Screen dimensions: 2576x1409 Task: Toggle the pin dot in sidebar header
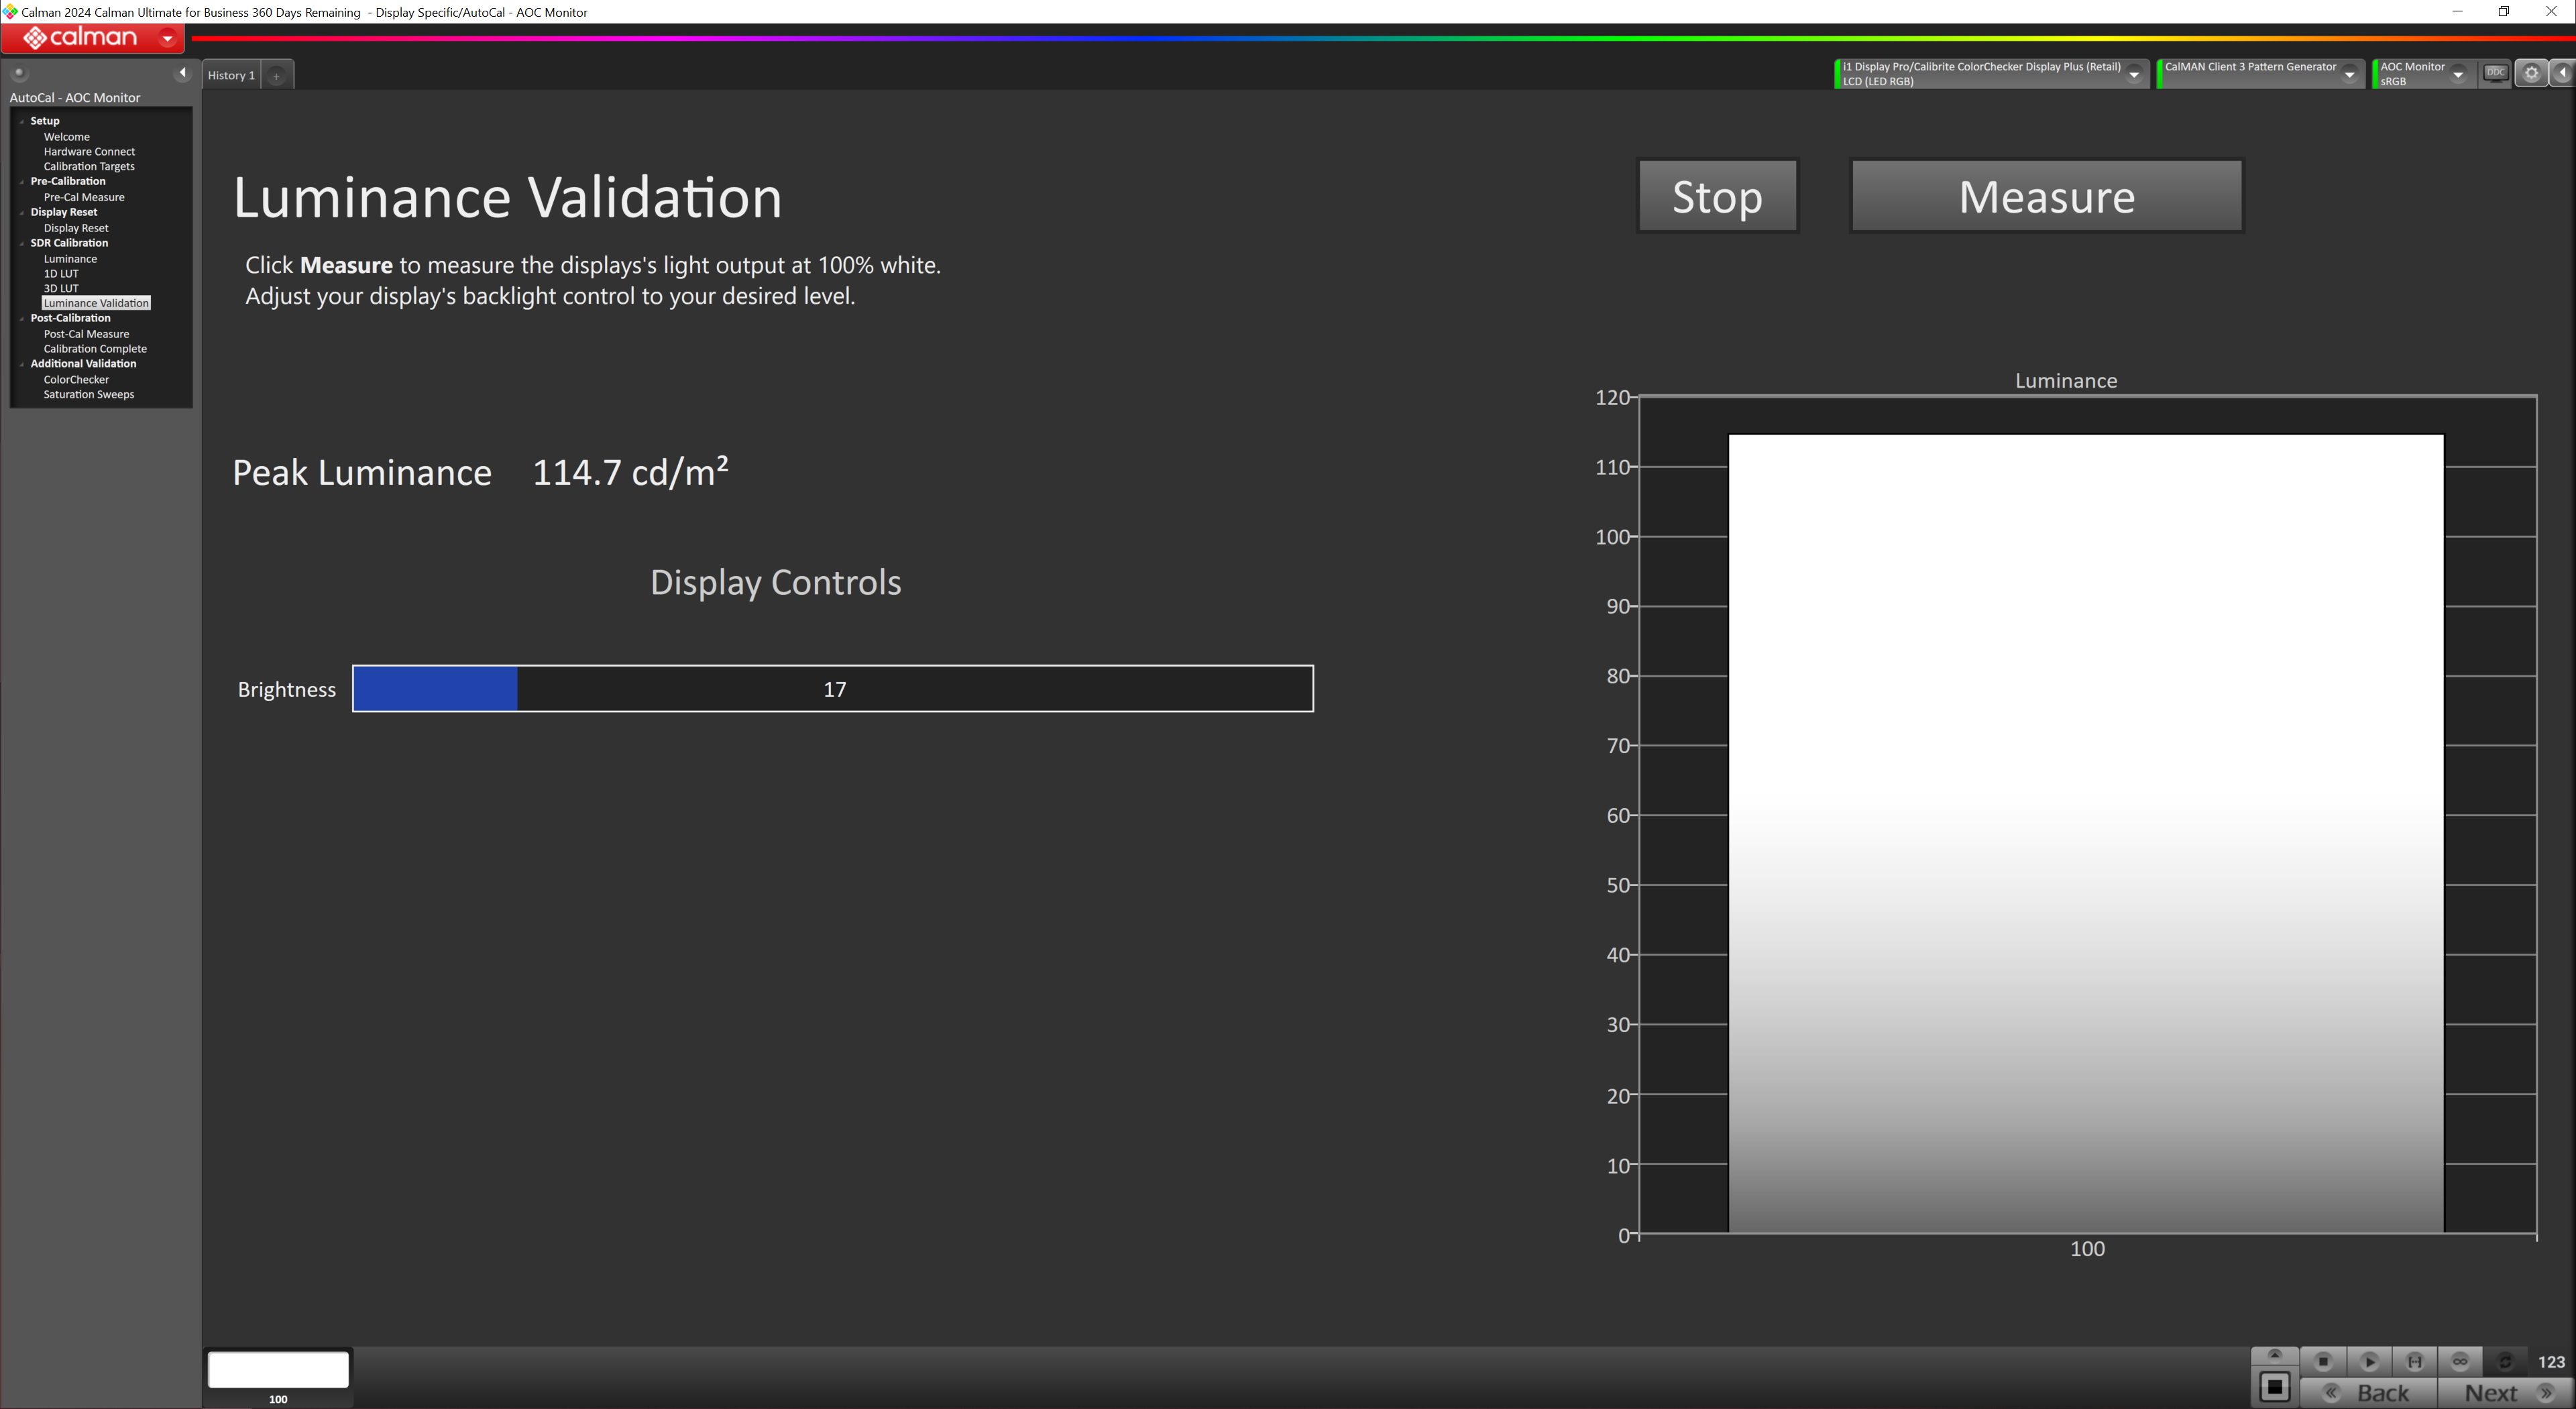click(x=18, y=73)
